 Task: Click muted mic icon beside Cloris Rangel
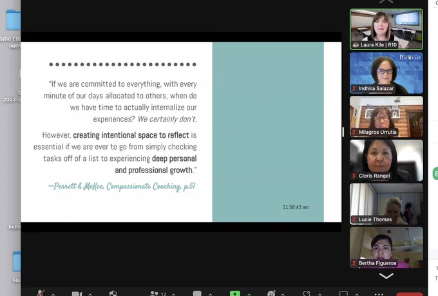[354, 176]
